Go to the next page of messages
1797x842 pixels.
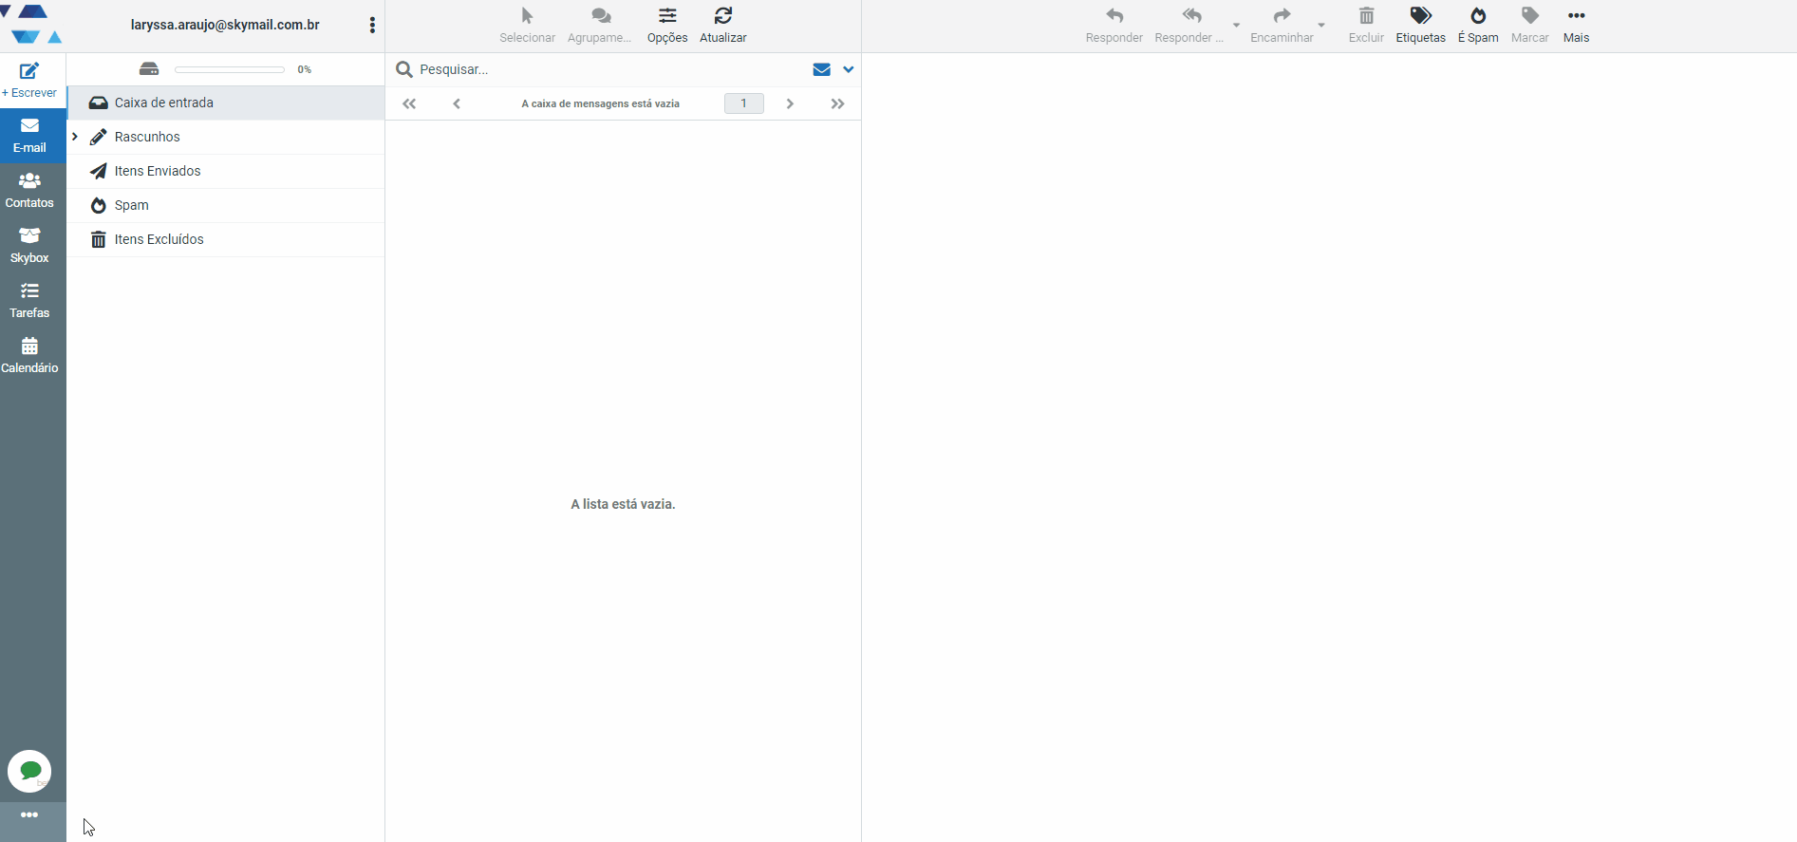790,103
